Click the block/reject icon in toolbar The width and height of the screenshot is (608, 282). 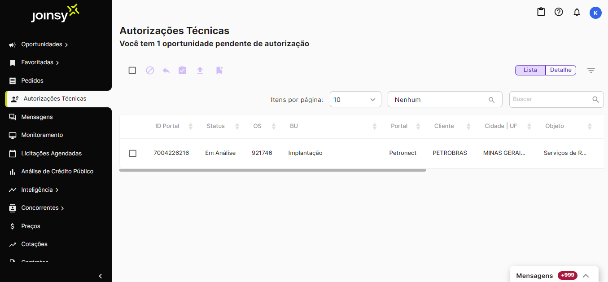click(x=150, y=70)
